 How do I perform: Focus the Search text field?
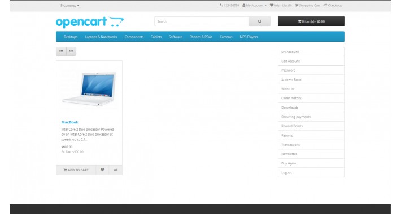(x=202, y=21)
